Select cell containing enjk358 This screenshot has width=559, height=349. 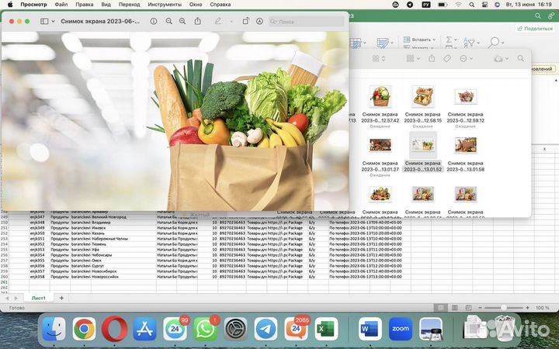pyautogui.click(x=40, y=277)
